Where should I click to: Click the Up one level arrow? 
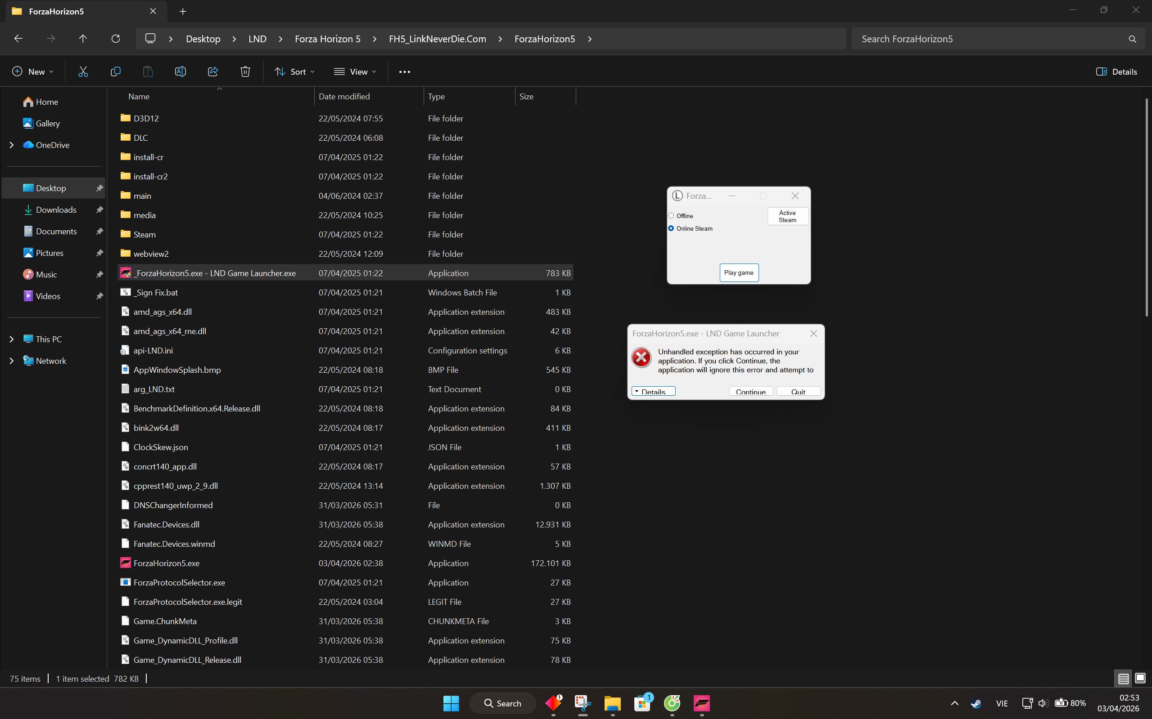click(x=83, y=39)
